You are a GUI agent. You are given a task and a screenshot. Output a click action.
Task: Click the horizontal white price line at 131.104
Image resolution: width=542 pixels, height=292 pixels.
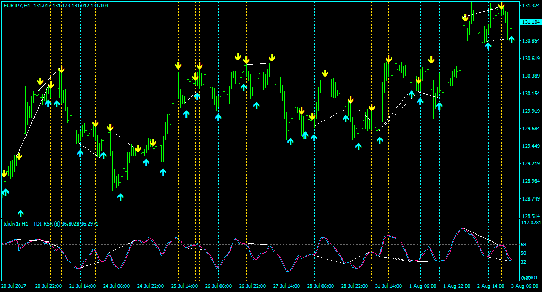click(260, 22)
